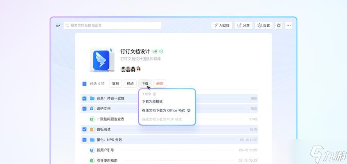Click the 05-16 10:32 timestamp
This screenshot has width=347, height=164.
[248, 150]
